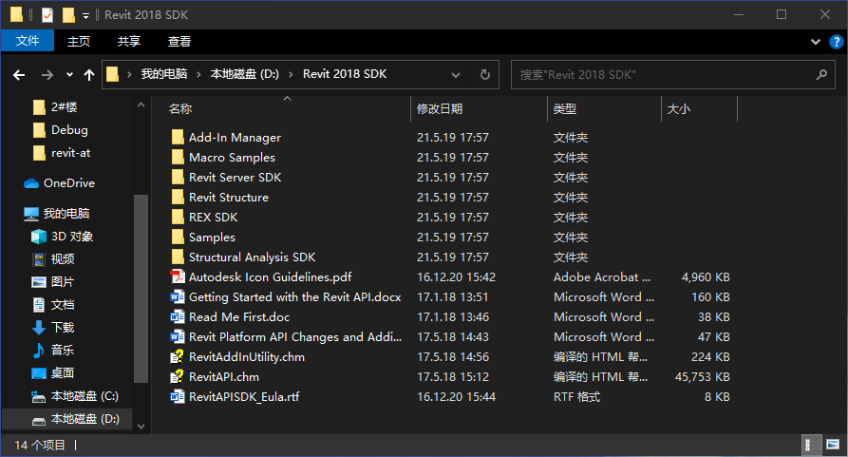Open the quick access toolbar dropdown arrow
Image resolution: width=848 pixels, height=457 pixels.
pyautogui.click(x=86, y=16)
